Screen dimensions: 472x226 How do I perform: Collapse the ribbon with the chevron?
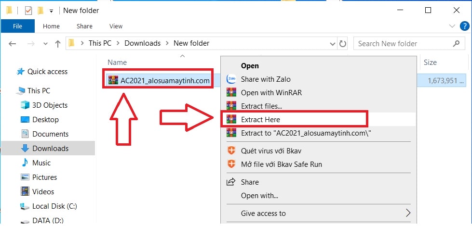(x=452, y=26)
